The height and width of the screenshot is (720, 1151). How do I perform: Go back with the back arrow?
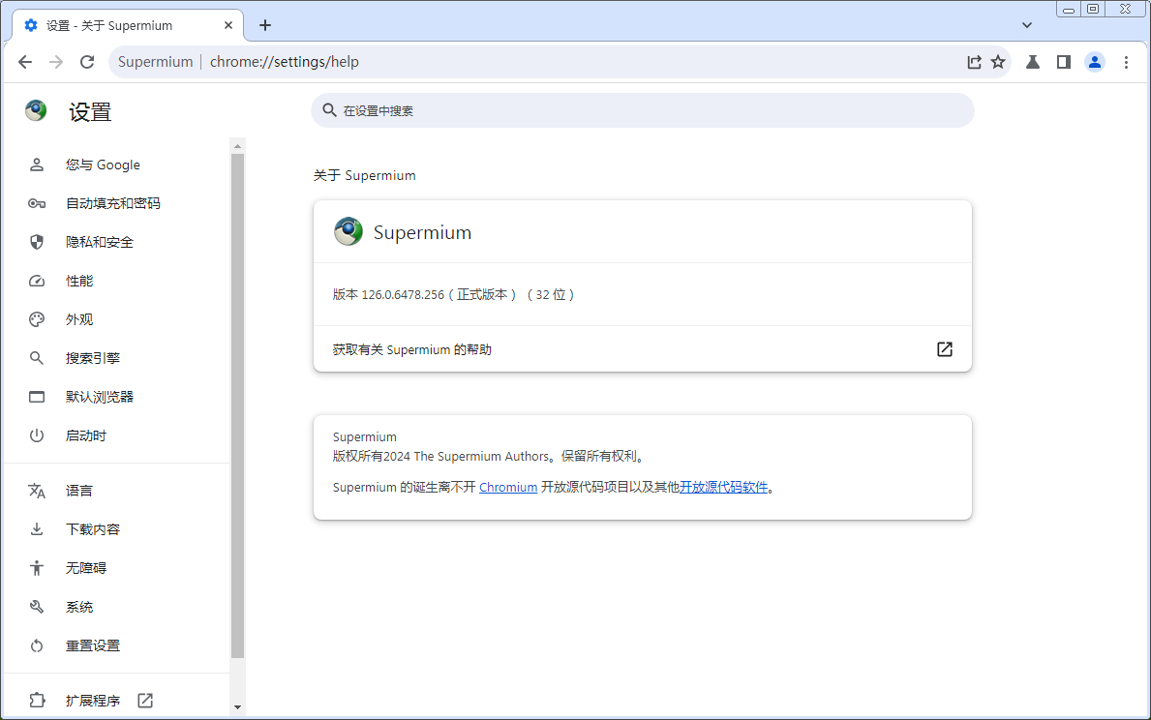pos(25,62)
